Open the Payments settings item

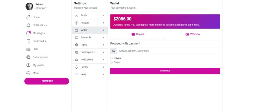tap(89, 37)
